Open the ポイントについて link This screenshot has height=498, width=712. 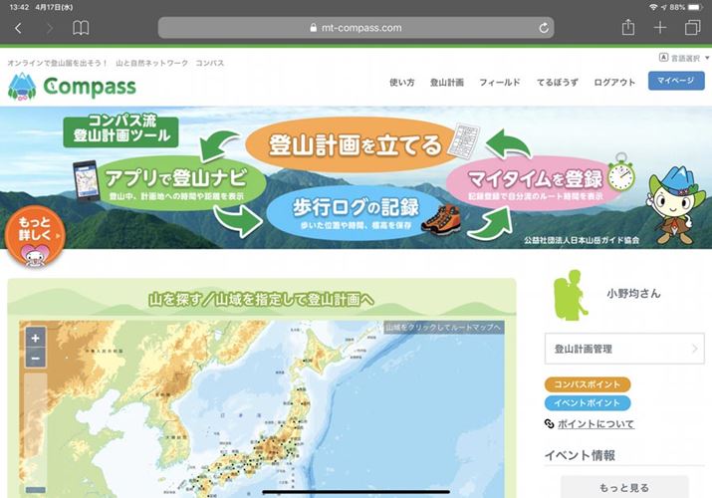click(595, 424)
